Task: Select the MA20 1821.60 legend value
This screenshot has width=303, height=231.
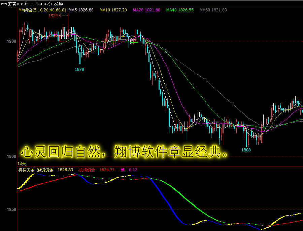Action: pos(146,10)
